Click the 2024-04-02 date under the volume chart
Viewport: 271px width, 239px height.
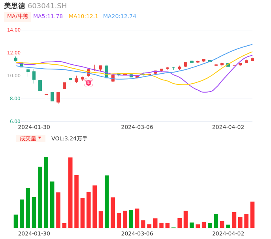(x=228, y=233)
